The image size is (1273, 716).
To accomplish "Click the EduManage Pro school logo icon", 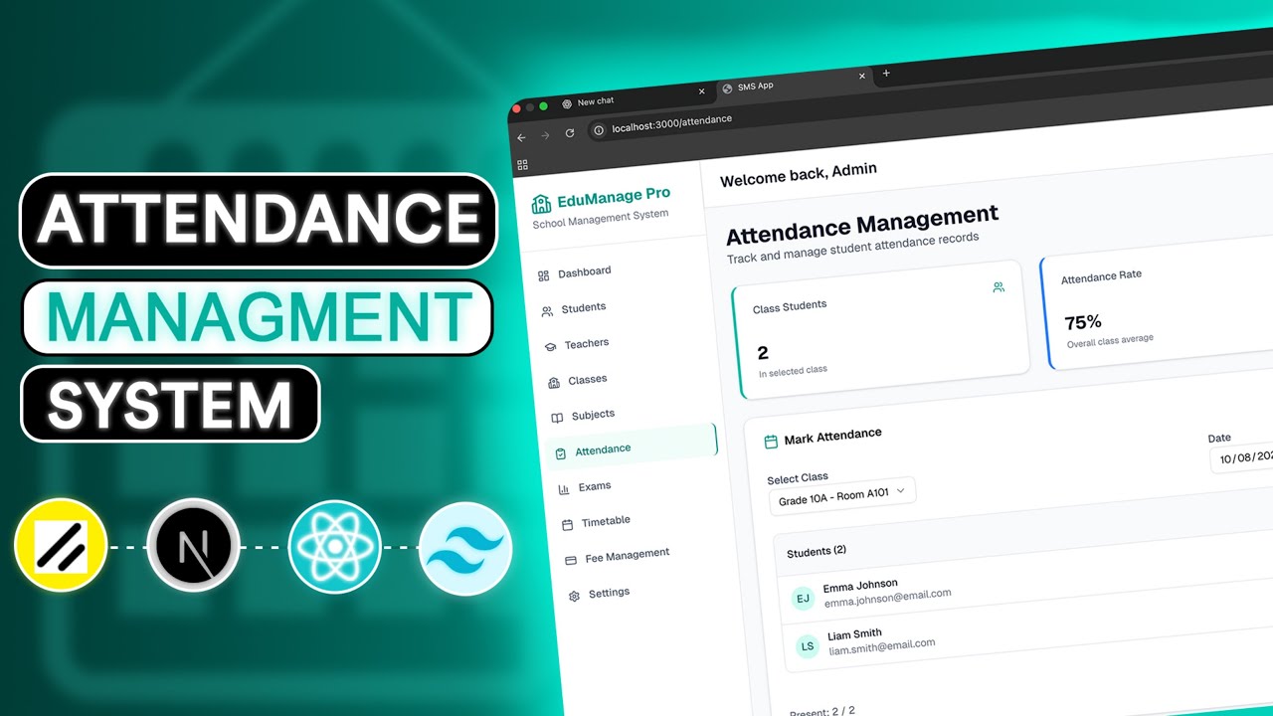I will tap(541, 204).
